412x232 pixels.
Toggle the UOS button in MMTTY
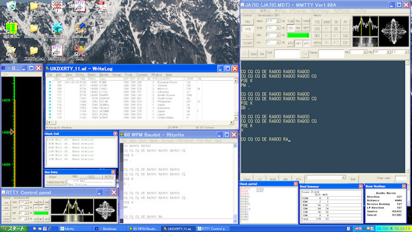click(x=248, y=29)
